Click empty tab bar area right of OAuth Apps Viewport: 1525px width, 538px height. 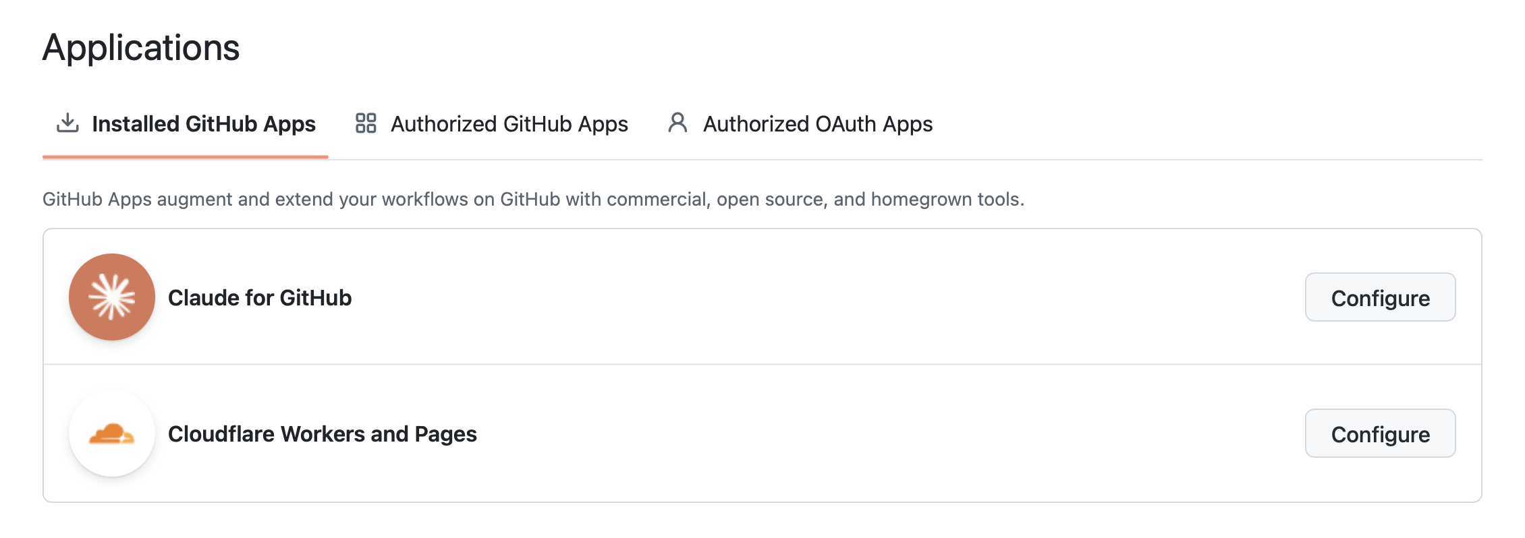[x=1215, y=124]
